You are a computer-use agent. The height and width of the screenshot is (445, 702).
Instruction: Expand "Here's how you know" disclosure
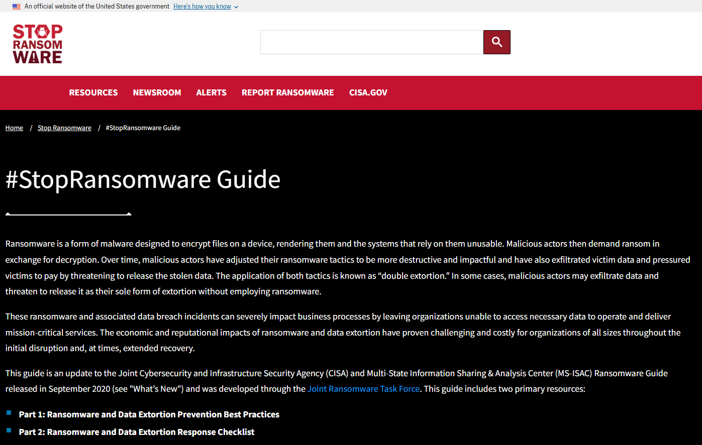point(206,7)
